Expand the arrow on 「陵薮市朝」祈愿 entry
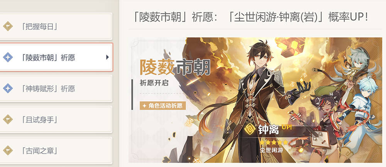This screenshot has width=386, height=167. pos(107,57)
